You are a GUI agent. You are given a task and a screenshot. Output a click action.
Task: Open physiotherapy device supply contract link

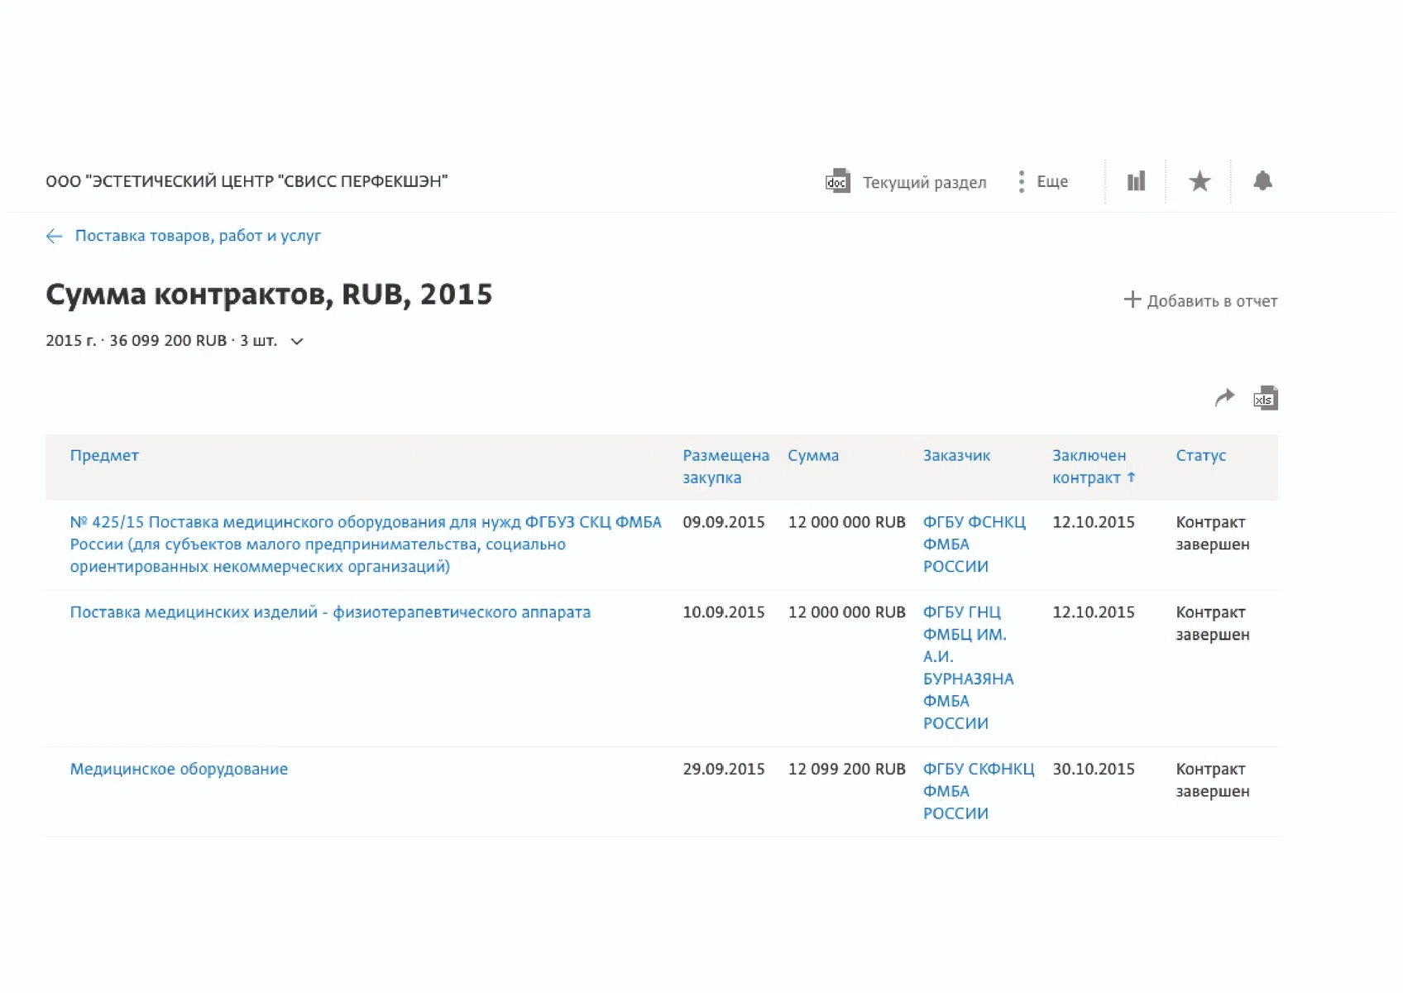[330, 613]
